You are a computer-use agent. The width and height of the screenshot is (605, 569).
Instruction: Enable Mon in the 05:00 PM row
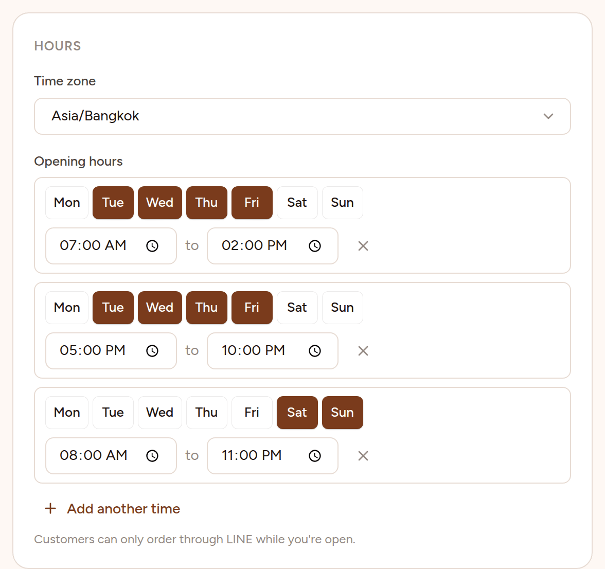67,308
